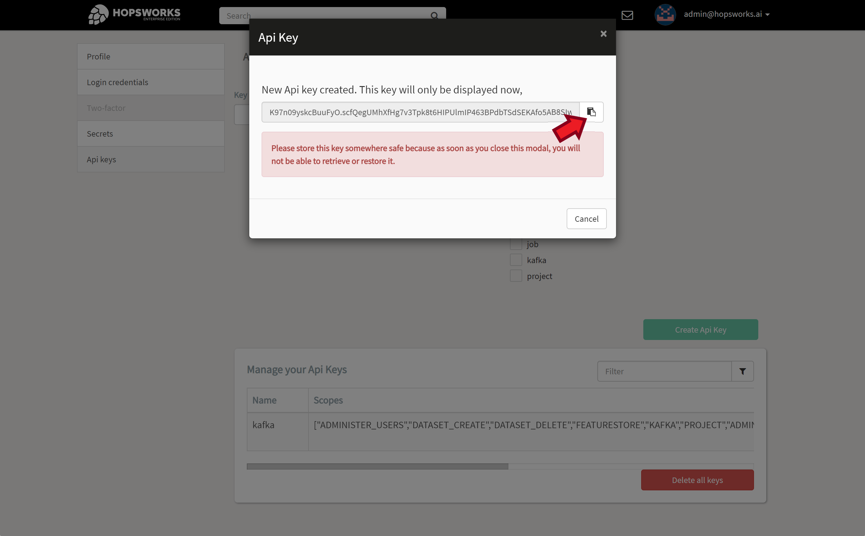Dismiss the Api Key modal with the X
Viewport: 865px width, 536px height.
pos(603,34)
